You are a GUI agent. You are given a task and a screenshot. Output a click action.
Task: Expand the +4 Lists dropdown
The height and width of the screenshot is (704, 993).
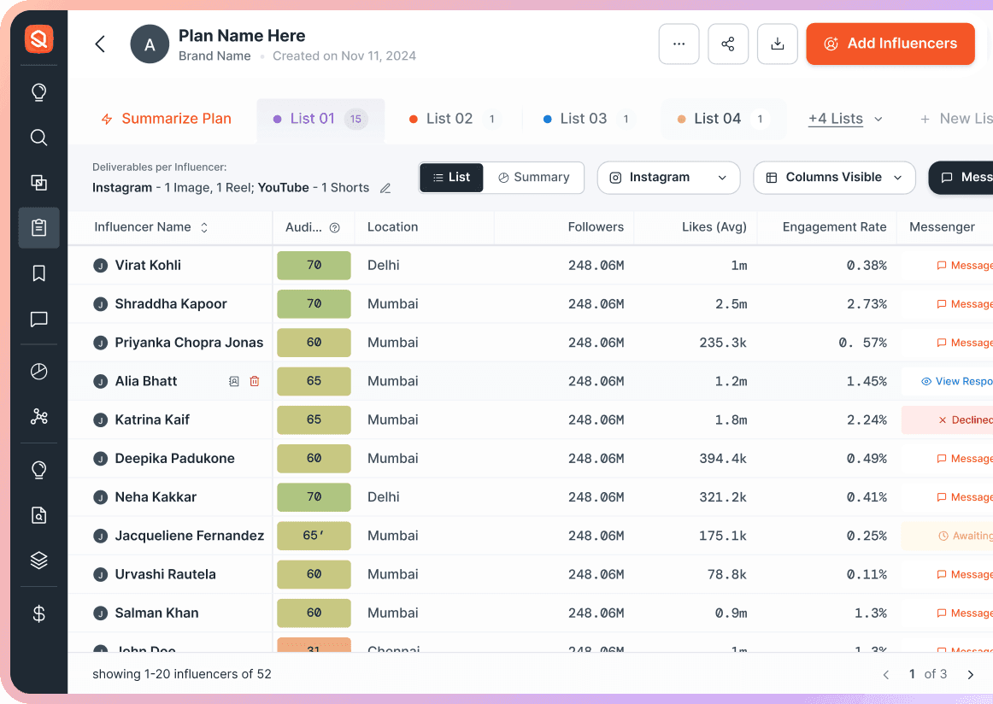click(x=844, y=119)
